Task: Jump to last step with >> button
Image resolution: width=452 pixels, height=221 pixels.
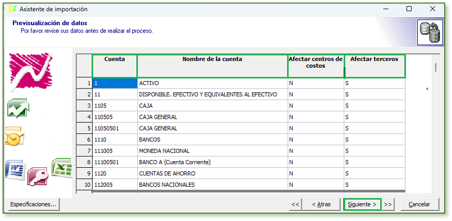Action: point(388,204)
